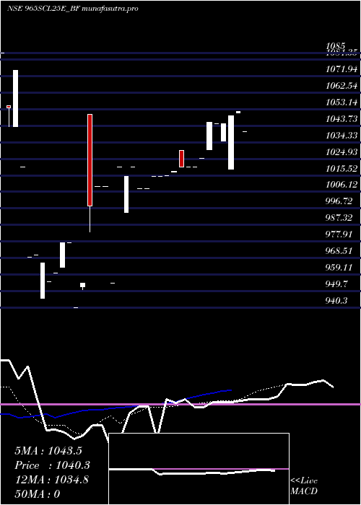361x505 pixels.
Task: Click the MACD inset panel
Action: click(x=199, y=469)
